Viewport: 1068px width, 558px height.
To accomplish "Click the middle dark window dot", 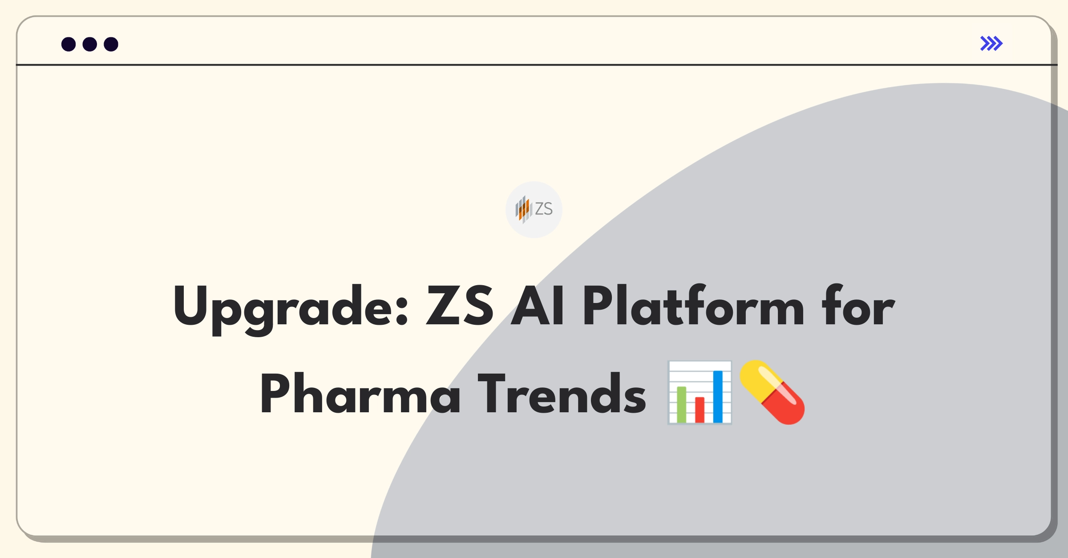I will click(90, 44).
